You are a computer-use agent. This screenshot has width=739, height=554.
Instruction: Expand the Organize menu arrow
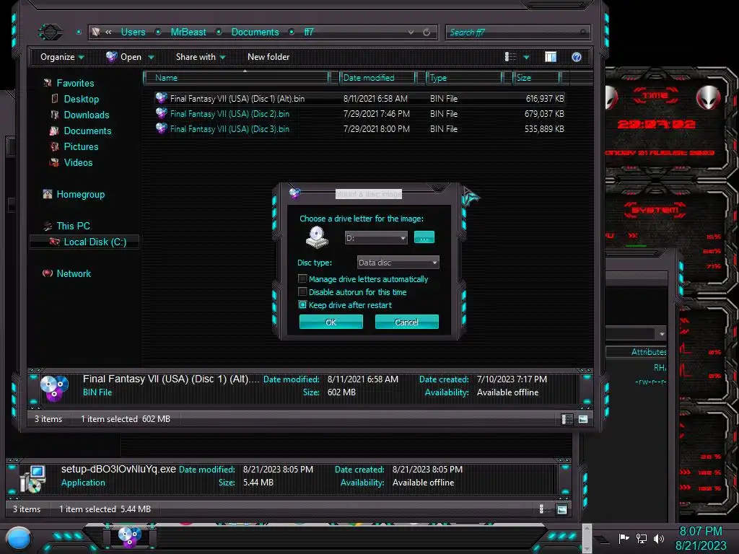click(x=82, y=58)
